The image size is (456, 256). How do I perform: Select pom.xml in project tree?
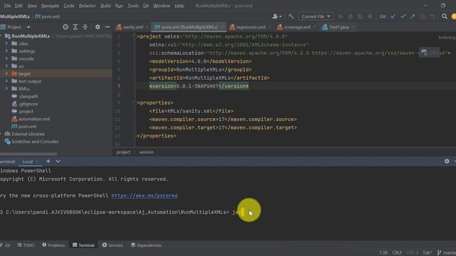tap(27, 127)
